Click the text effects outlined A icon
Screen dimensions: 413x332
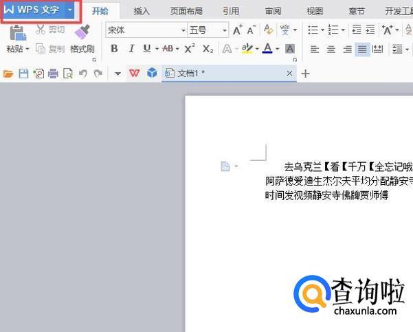(227, 49)
